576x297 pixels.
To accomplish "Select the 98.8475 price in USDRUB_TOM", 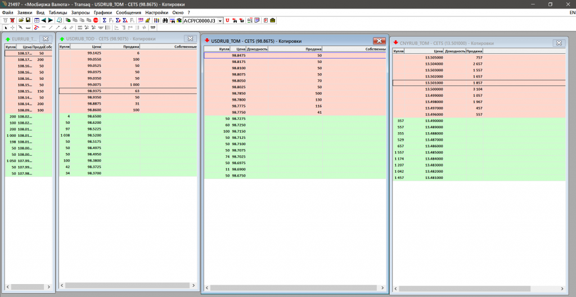I will click(238, 55).
